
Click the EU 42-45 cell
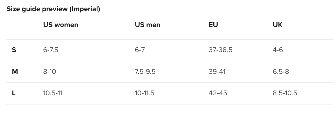coord(218,93)
